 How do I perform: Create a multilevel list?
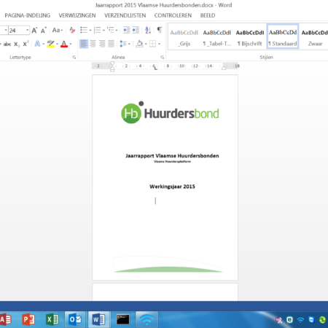pos(110,30)
